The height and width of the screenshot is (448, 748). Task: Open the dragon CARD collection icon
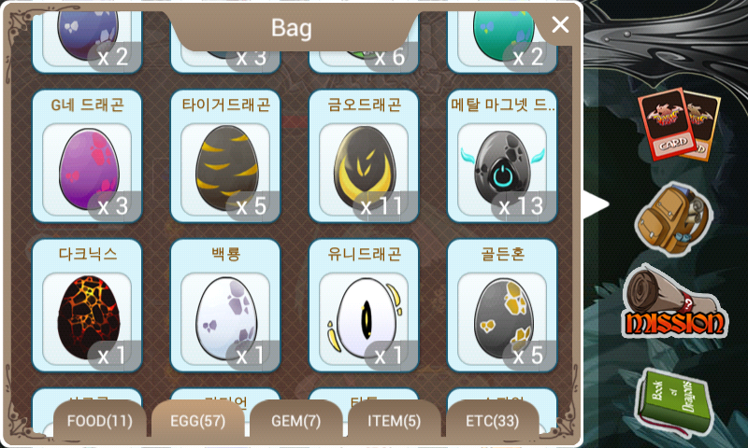click(680, 125)
